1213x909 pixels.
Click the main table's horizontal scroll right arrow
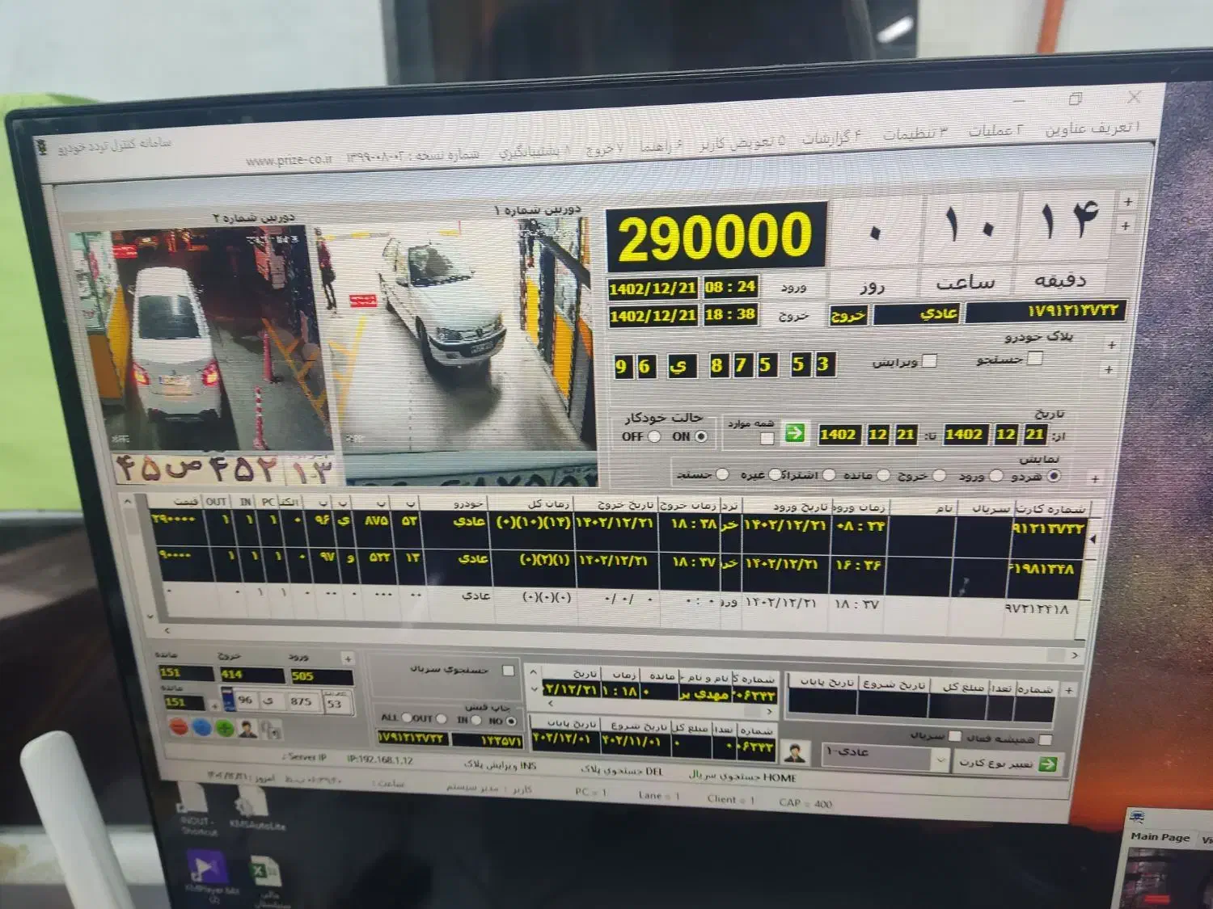pos(1075,655)
